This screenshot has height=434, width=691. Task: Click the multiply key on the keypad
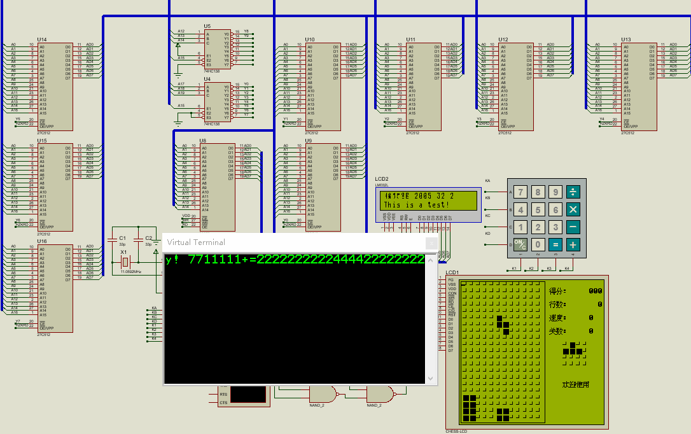pos(573,210)
